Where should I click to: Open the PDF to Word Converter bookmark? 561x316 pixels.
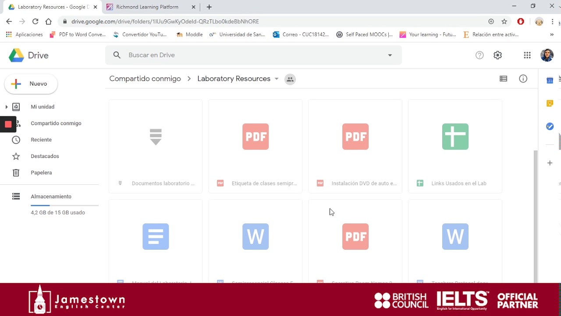pyautogui.click(x=78, y=35)
